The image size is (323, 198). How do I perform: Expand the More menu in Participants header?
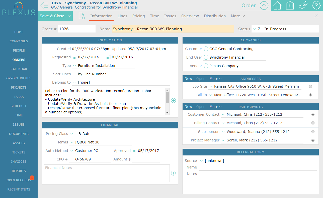point(215,107)
